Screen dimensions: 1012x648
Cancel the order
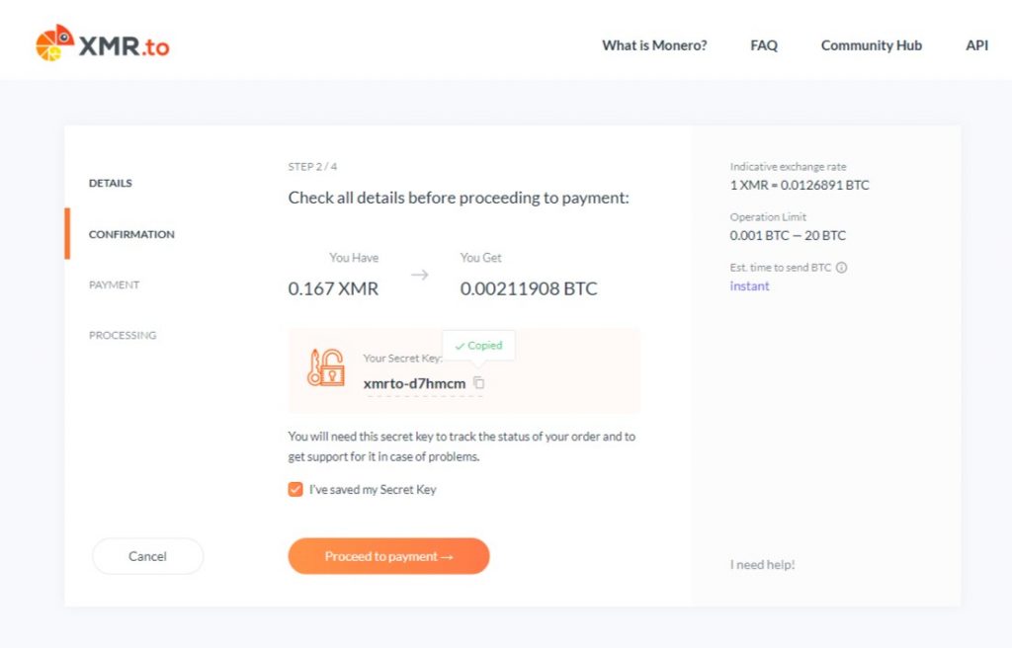[x=148, y=556]
